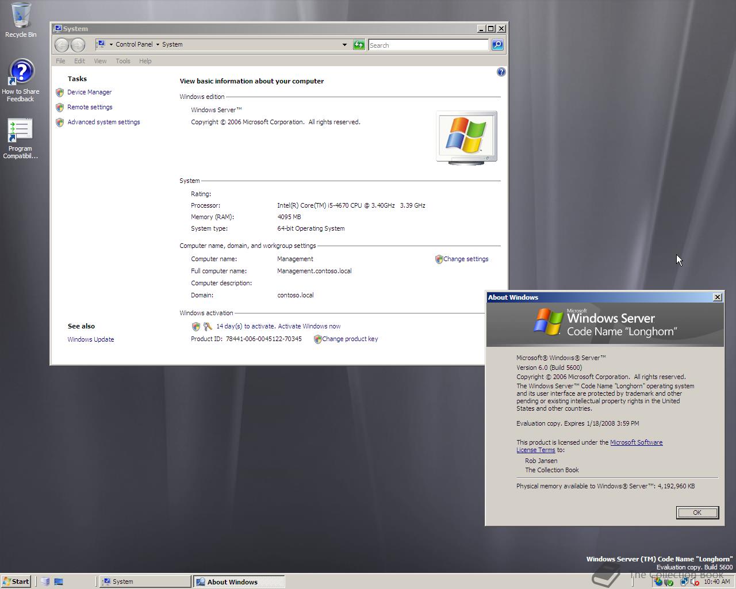The height and width of the screenshot is (589, 736).
Task: Click the Control Panel icon in address bar
Action: click(101, 44)
